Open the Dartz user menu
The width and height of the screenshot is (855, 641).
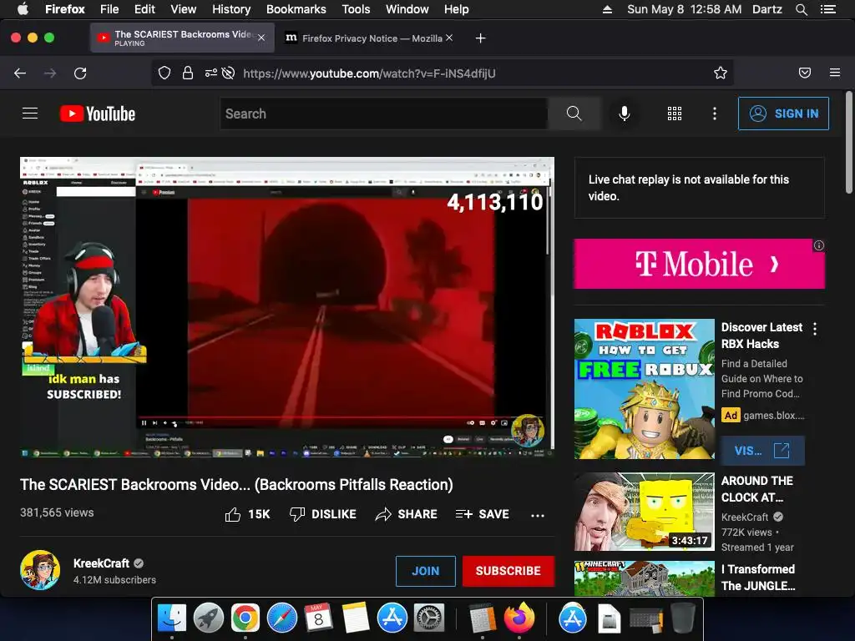coord(766,9)
